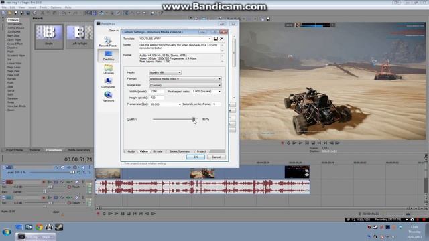This screenshot has width=429, height=241.
Task: Click Open project toolbar icon
Action: click(9, 13)
